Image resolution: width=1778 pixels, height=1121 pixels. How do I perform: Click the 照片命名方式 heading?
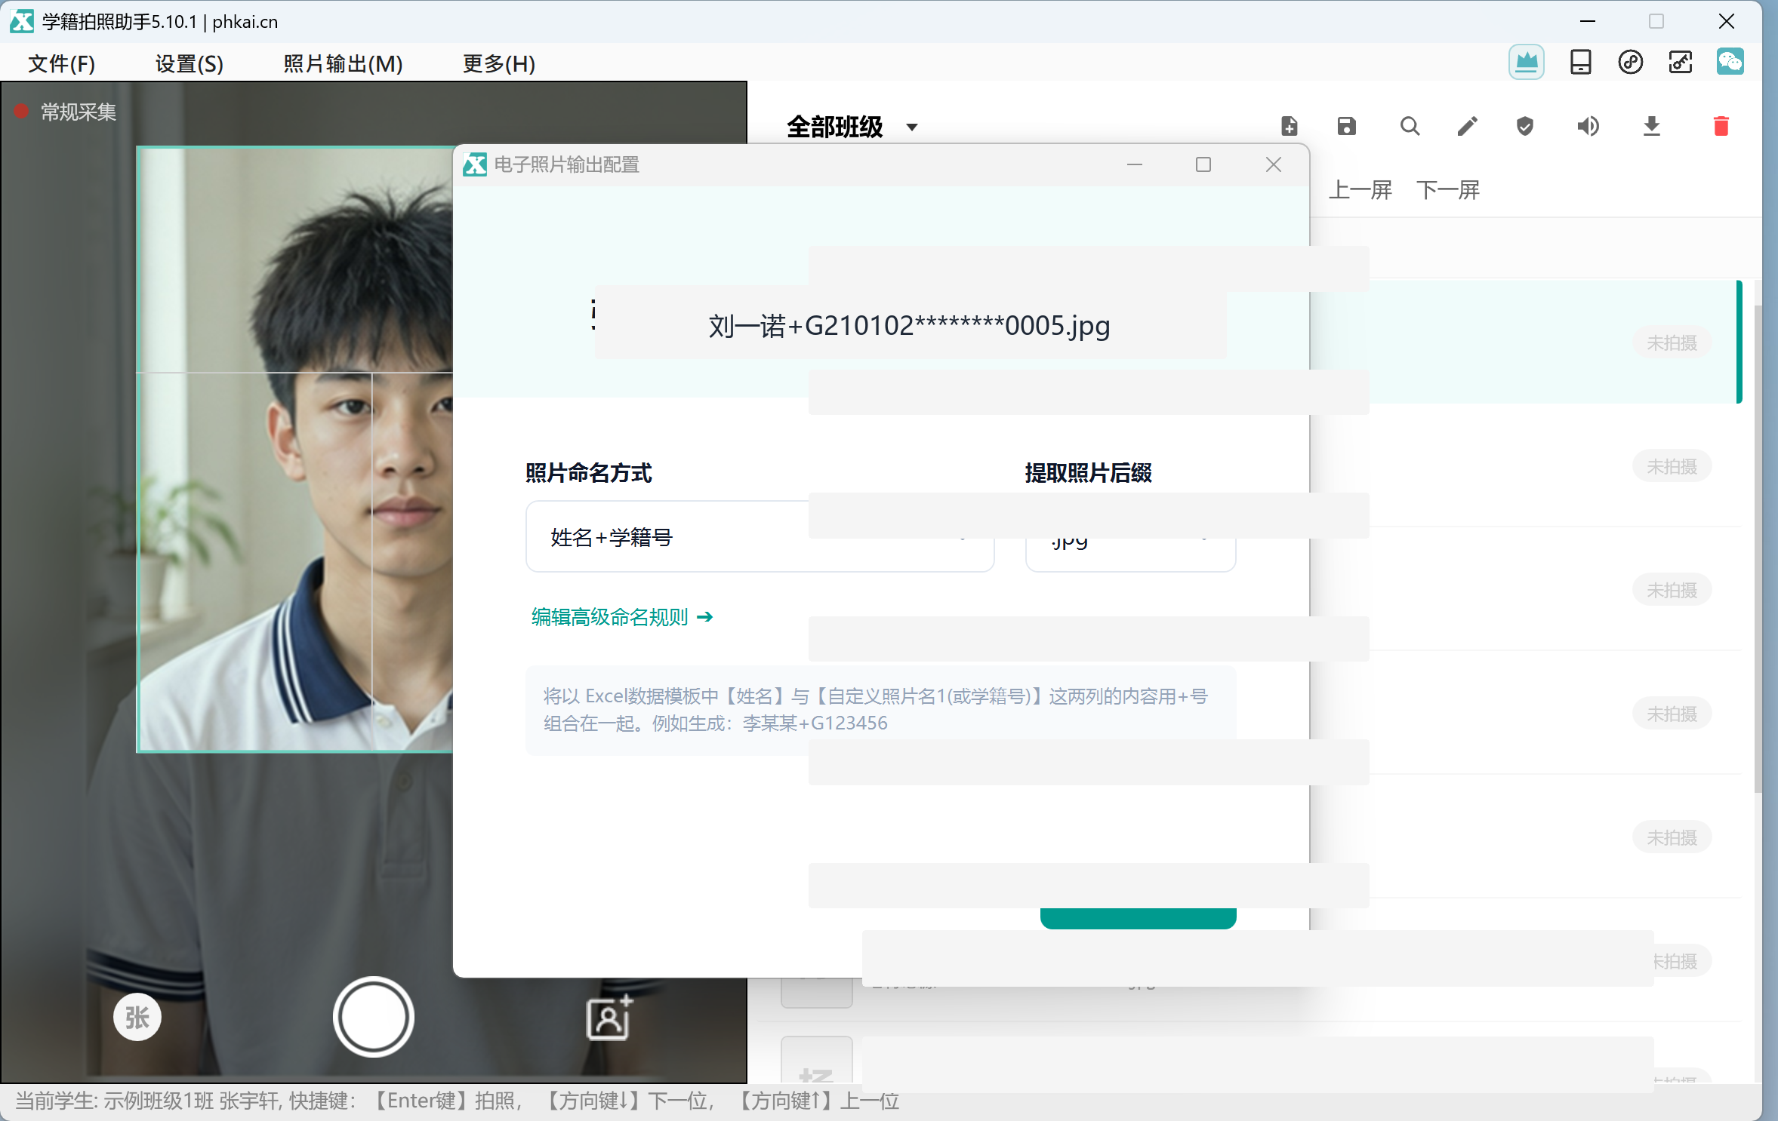(588, 473)
